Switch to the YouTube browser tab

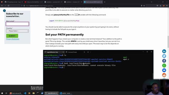34,2
